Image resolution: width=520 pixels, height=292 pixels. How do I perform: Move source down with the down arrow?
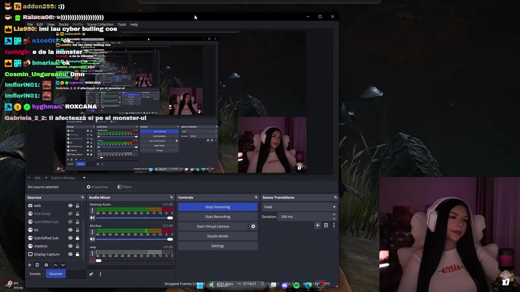click(x=63, y=265)
